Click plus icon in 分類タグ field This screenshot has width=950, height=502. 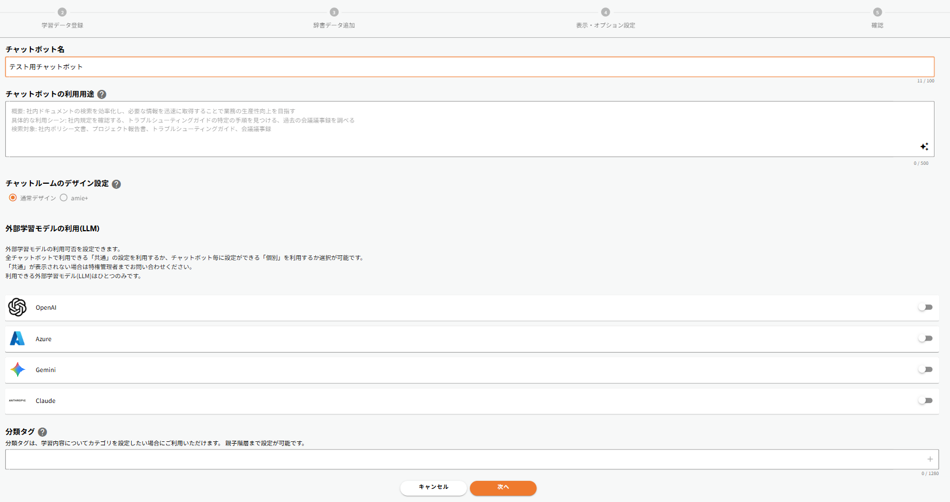pos(929,459)
